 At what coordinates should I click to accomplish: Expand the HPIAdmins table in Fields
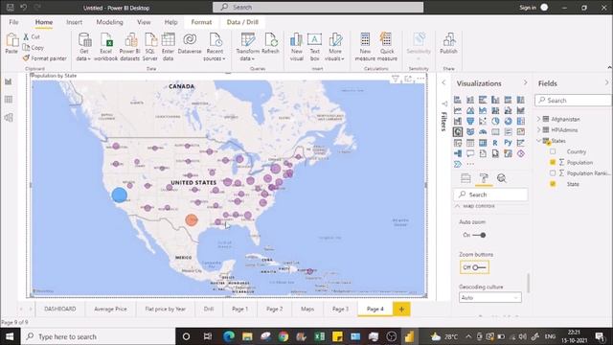[538, 129]
